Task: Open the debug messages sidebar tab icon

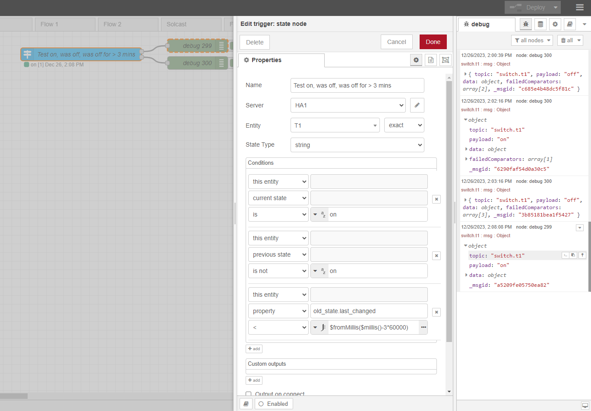Action: point(525,24)
